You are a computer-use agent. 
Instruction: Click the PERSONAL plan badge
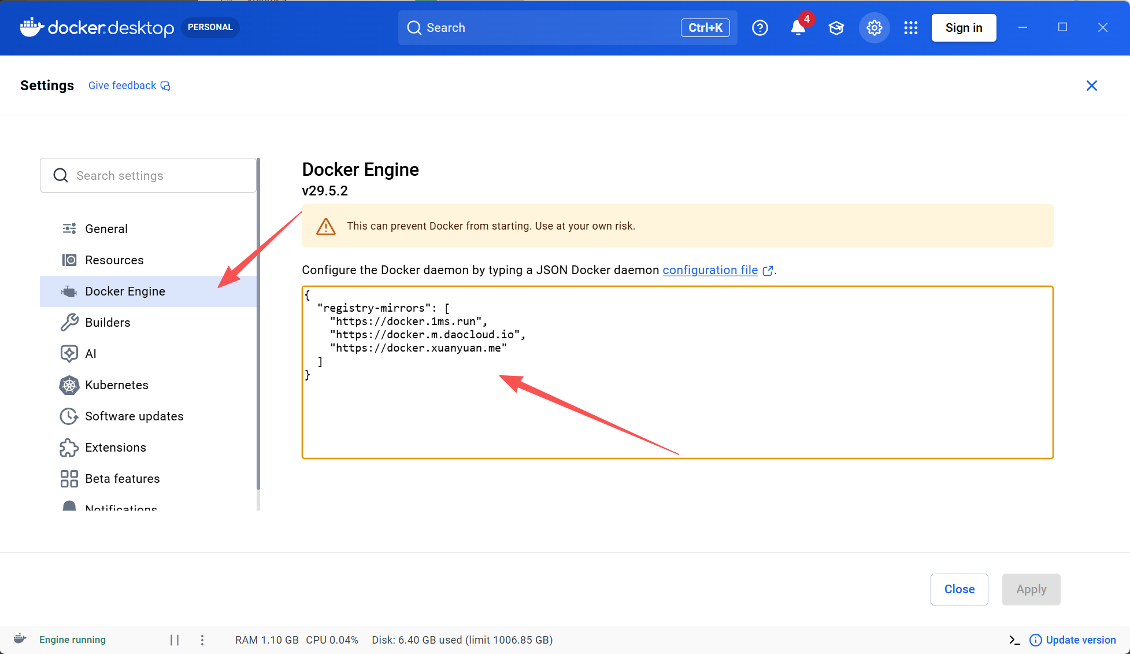coord(210,27)
